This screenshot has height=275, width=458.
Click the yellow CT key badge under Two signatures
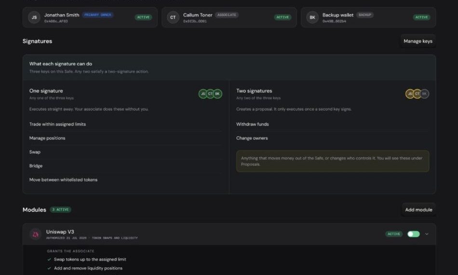[417, 94]
